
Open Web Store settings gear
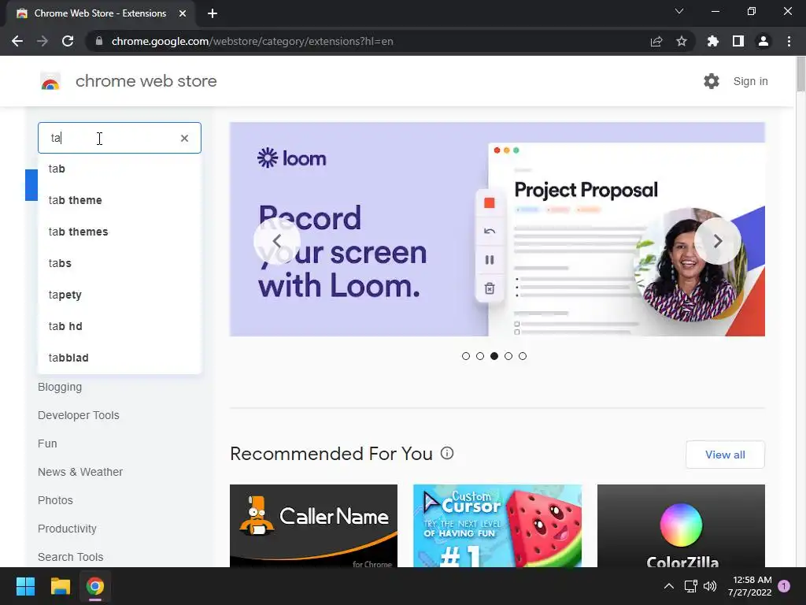tap(712, 81)
